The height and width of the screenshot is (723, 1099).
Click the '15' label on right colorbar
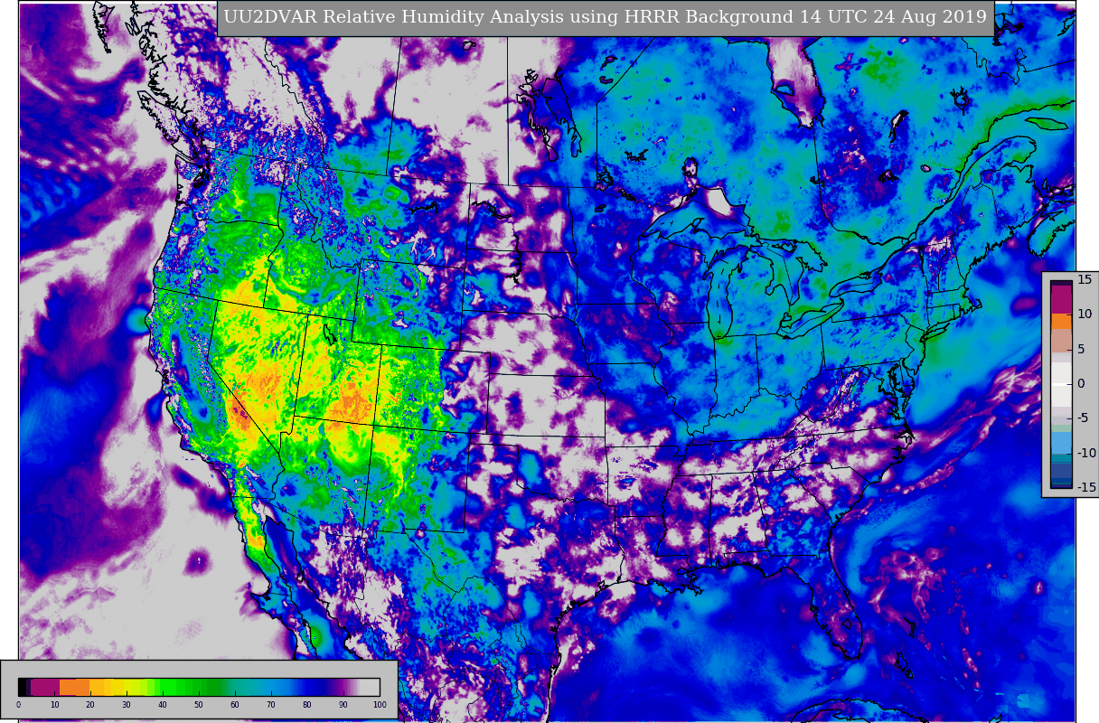coord(1085,279)
